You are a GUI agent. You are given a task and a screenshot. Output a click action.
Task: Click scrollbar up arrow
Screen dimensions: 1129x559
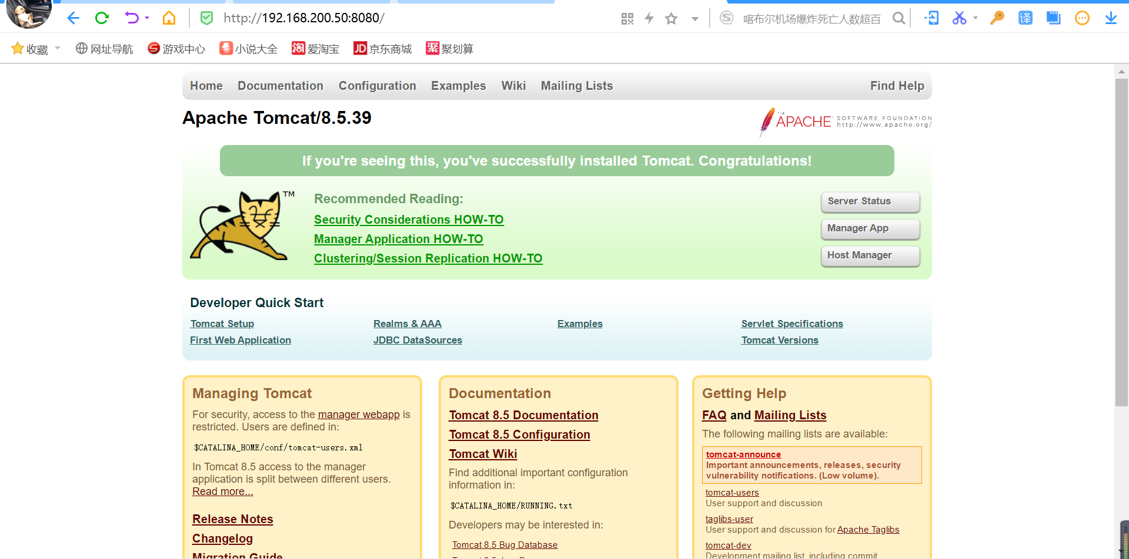tap(1121, 72)
